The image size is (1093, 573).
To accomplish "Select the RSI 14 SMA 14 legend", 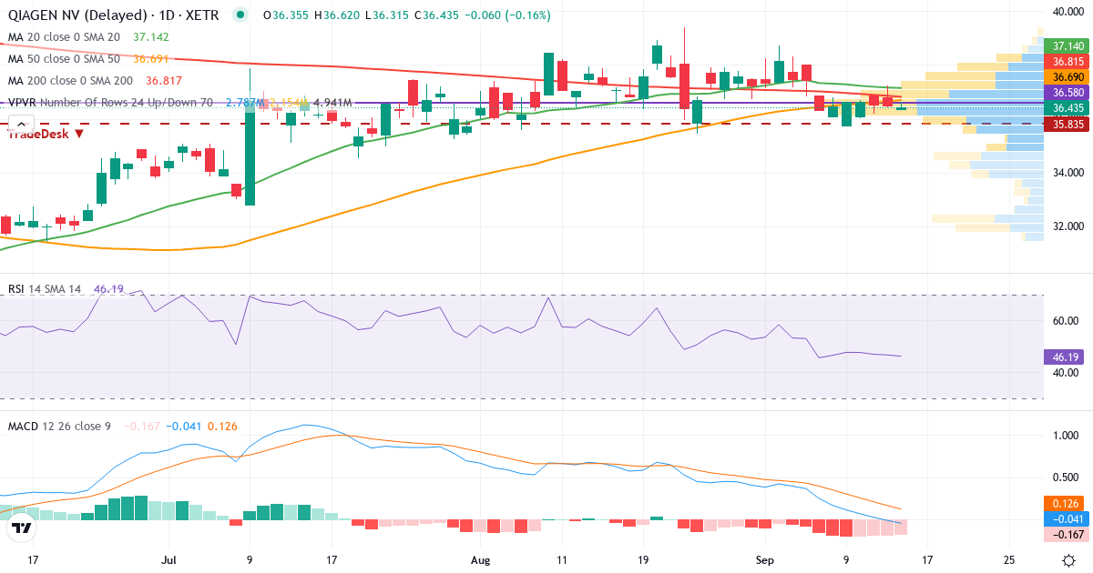I will pyautogui.click(x=45, y=288).
